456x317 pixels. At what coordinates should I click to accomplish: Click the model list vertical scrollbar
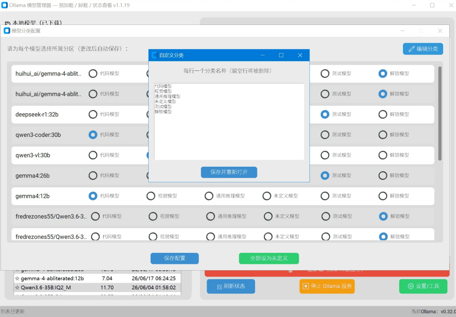(440, 114)
